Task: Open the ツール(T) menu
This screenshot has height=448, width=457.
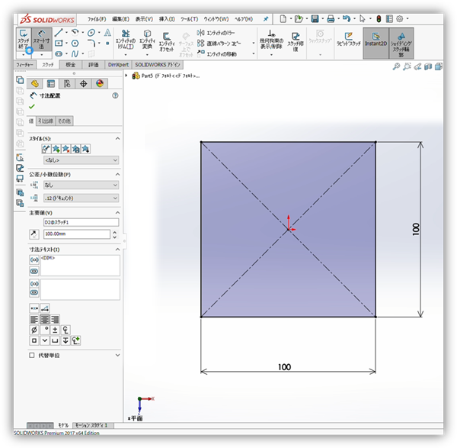Action: click(189, 19)
